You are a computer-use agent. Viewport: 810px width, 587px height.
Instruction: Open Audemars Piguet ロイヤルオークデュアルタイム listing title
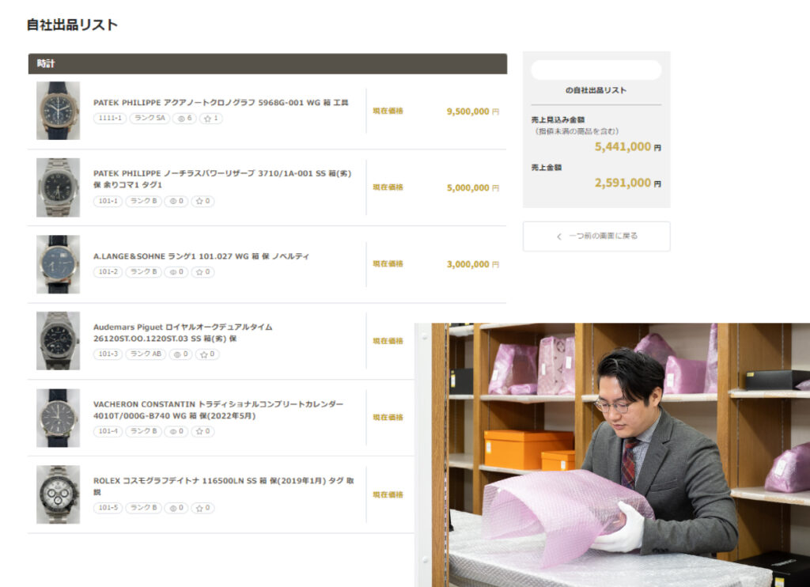coord(183,333)
